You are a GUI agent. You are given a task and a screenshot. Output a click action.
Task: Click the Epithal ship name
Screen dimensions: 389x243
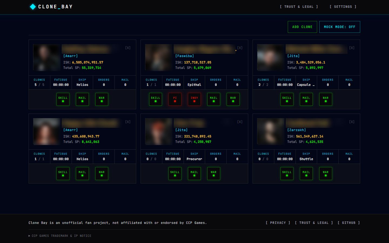pyautogui.click(x=194, y=85)
